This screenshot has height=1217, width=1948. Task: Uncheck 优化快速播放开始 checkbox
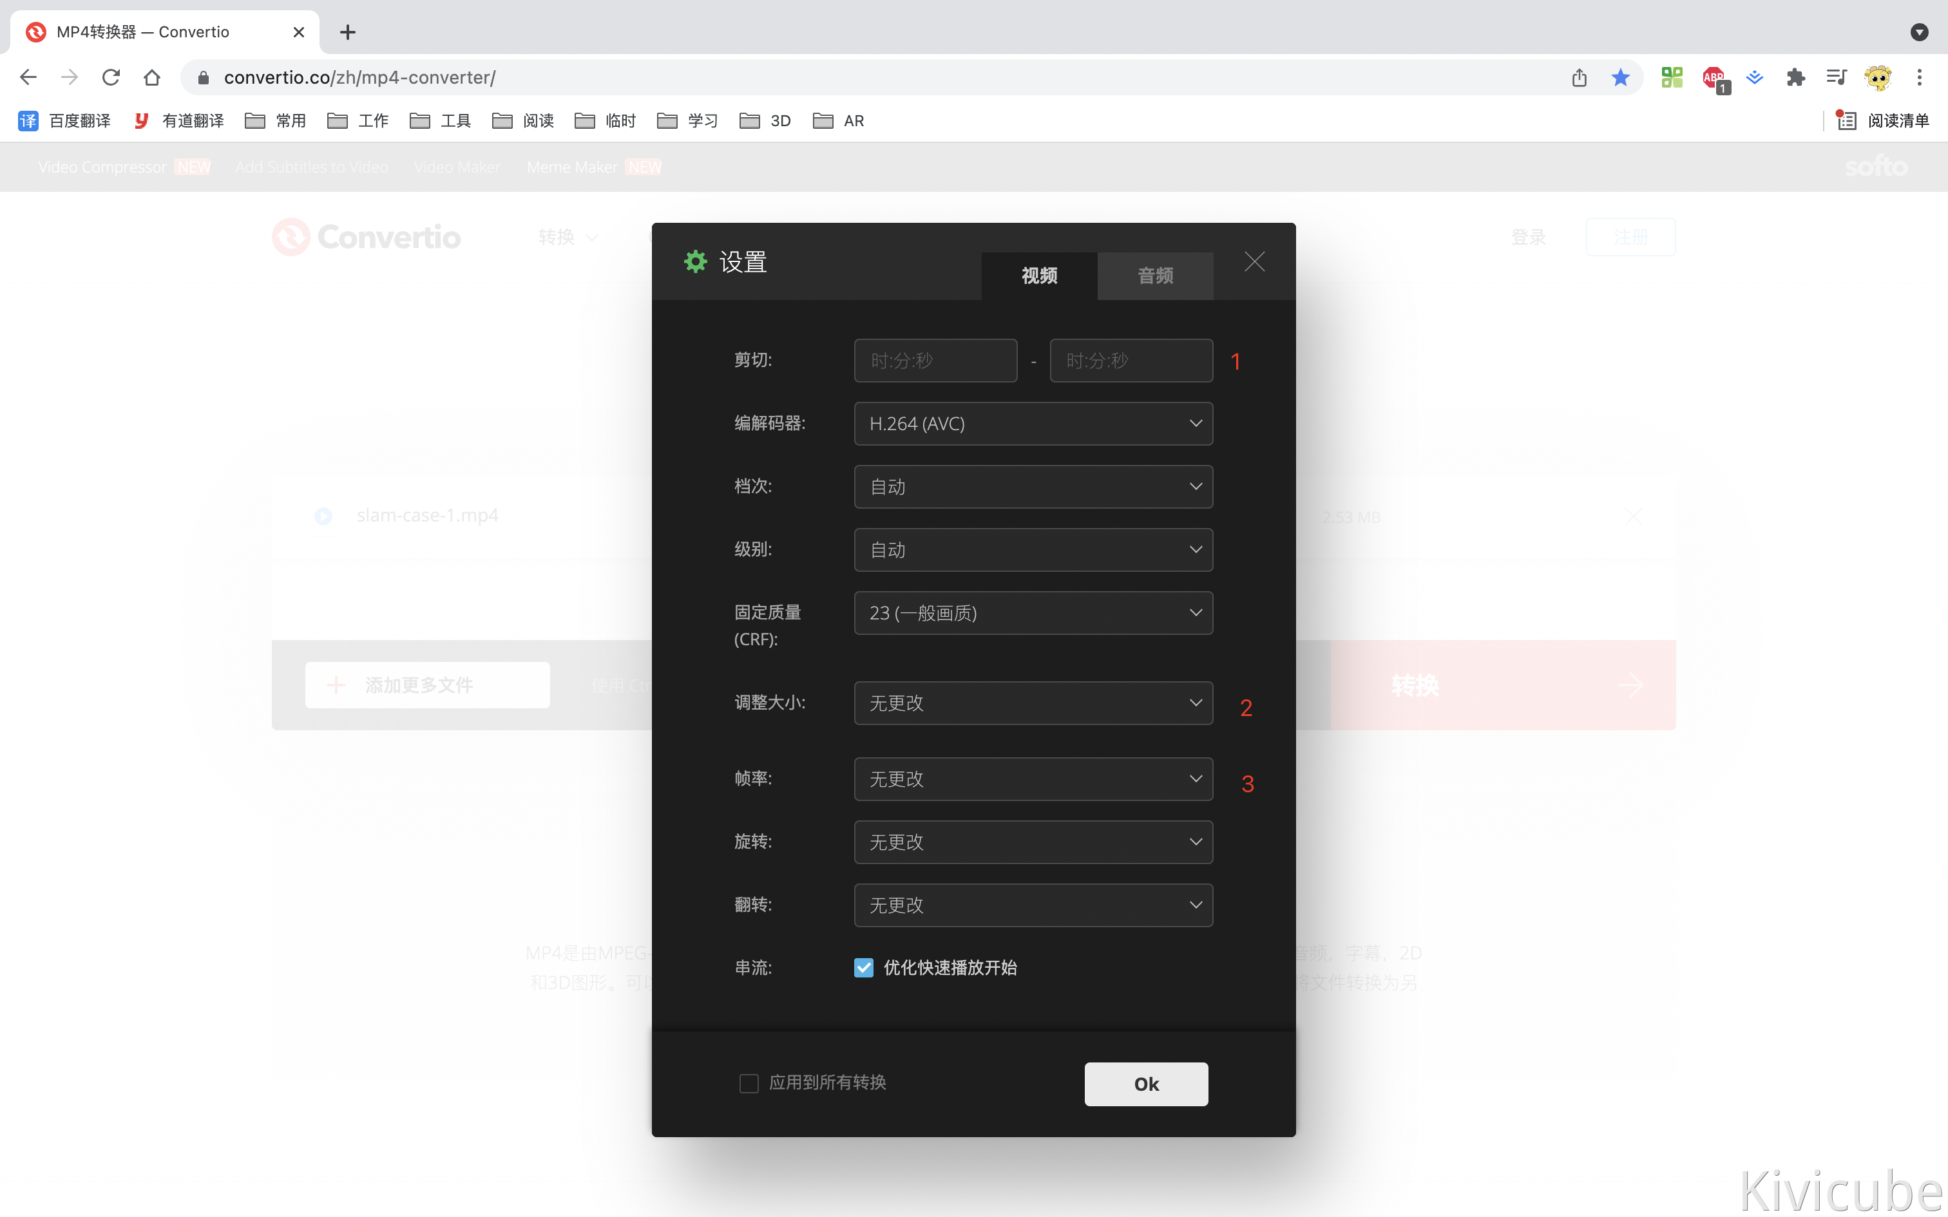coord(864,967)
